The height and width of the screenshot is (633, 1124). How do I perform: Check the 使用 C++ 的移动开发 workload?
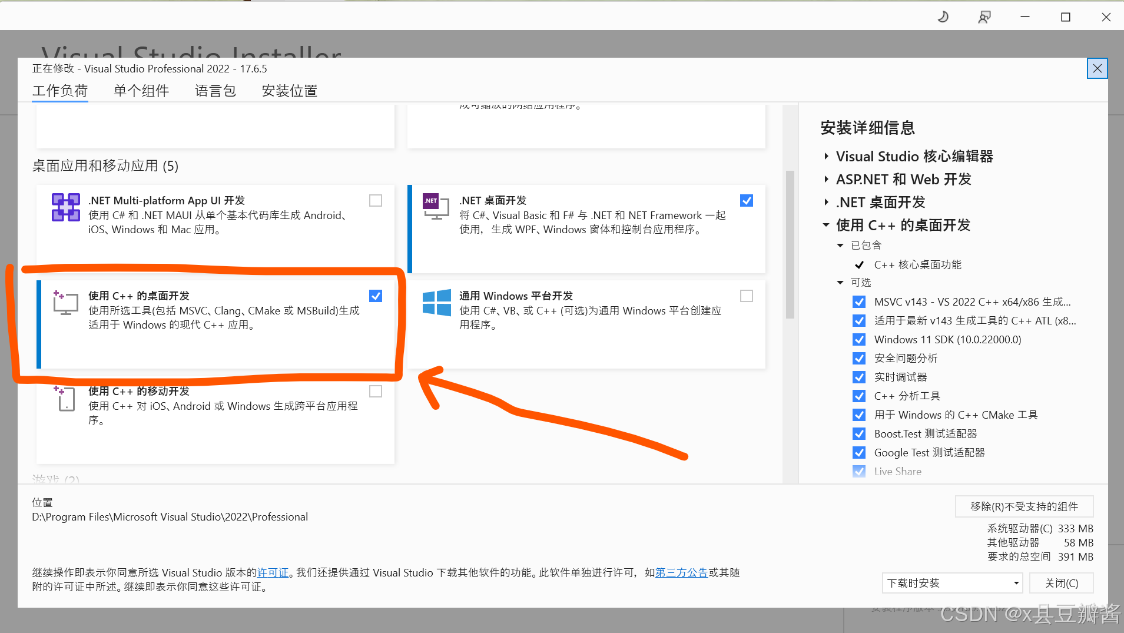coord(376,392)
